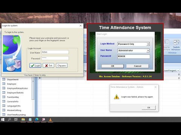This screenshot has width=181, height=135.
Task: Open Task View on the taskbar
Action: (x=16, y=120)
